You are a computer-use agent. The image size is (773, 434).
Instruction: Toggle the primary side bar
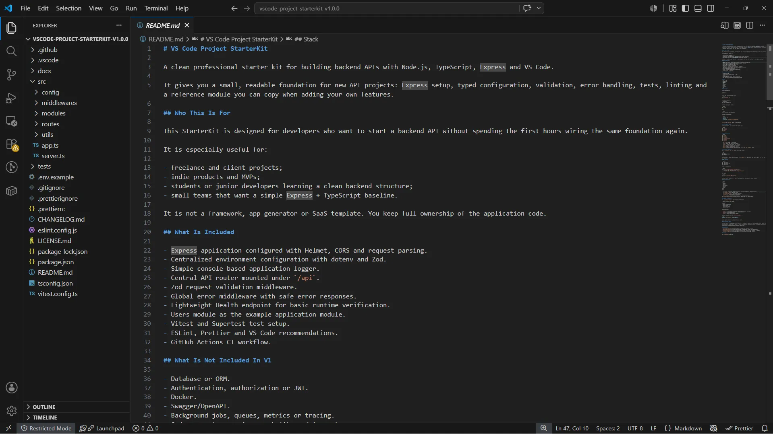click(x=685, y=8)
